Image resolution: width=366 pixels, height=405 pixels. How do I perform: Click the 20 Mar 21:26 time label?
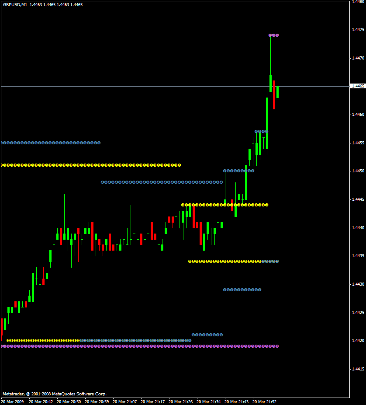[180, 402]
